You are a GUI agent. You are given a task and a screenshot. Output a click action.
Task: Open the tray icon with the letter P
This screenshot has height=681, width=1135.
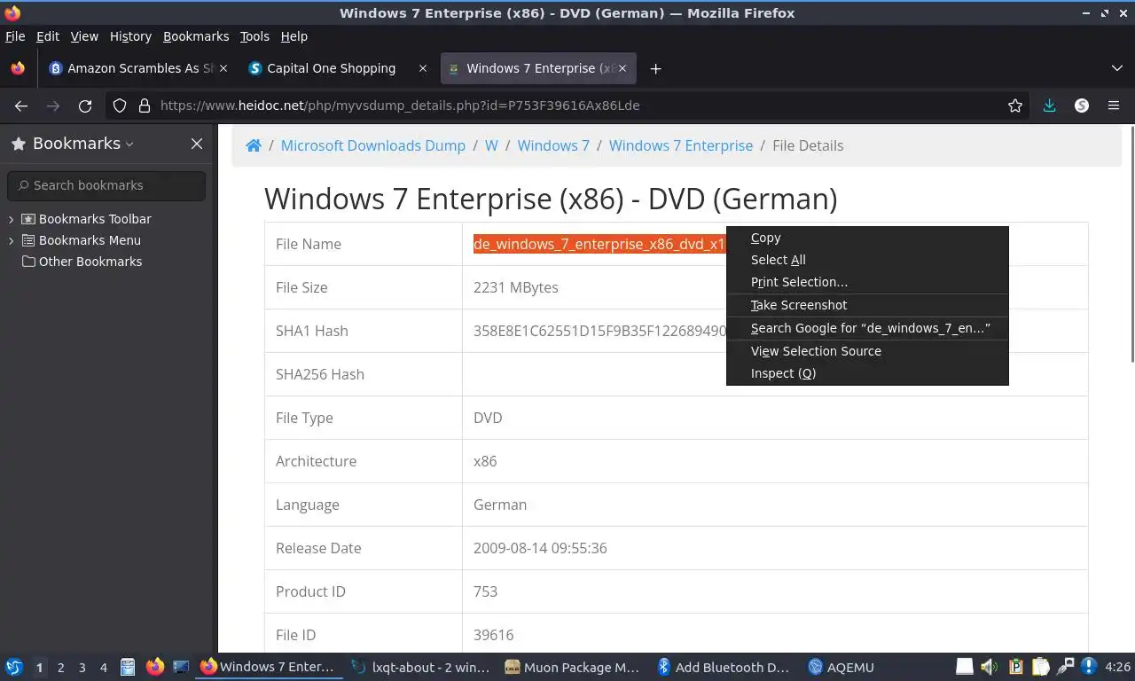point(1016,667)
